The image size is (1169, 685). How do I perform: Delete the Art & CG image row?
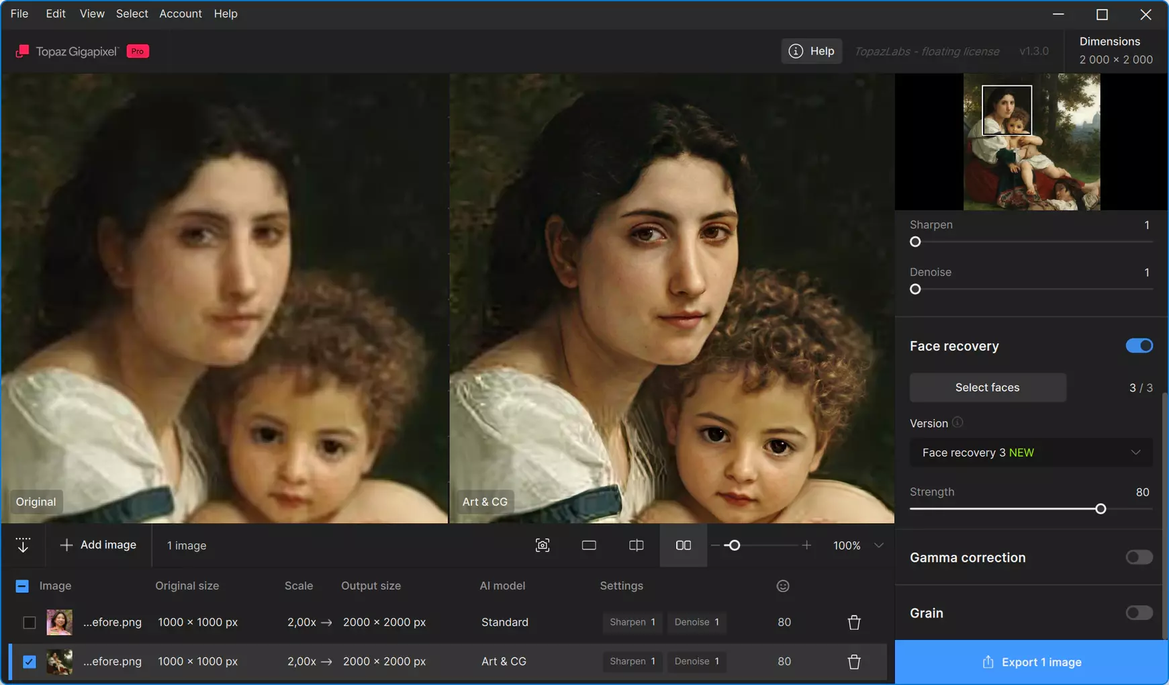click(x=854, y=661)
